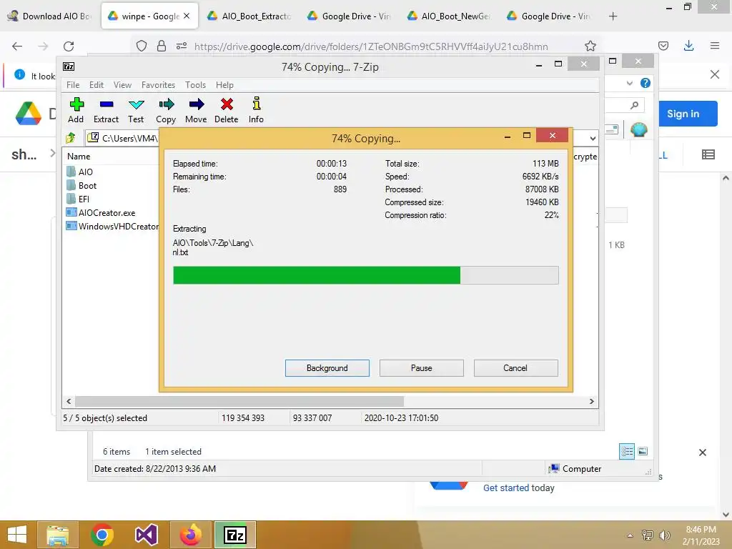This screenshot has height=549, width=732.
Task: Open a new browser tab
Action: click(613, 16)
